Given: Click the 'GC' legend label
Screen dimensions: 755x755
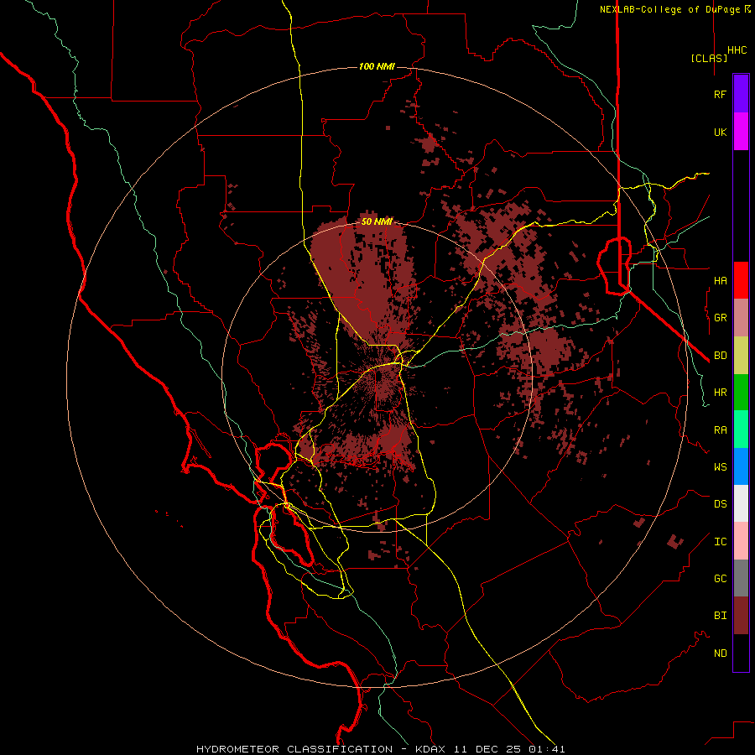Looking at the screenshot, I should coord(720,579).
